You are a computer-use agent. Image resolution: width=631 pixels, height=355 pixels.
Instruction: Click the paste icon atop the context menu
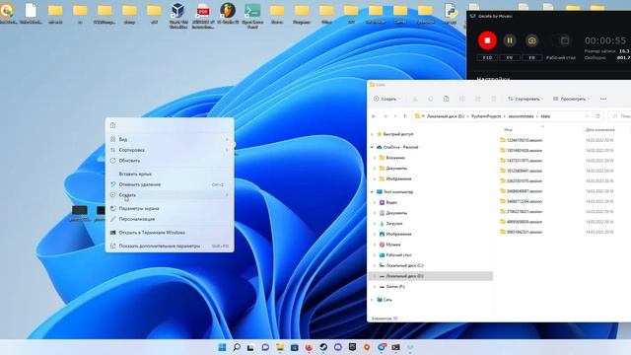(112, 125)
